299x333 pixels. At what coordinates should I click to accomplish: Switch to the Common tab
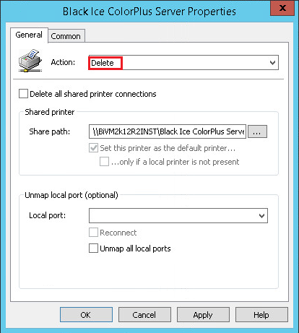click(x=66, y=36)
